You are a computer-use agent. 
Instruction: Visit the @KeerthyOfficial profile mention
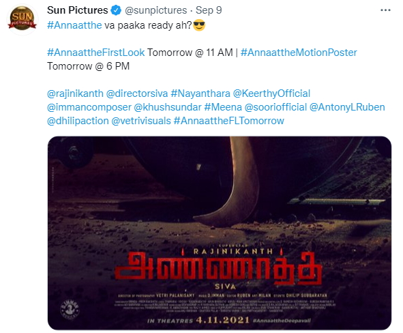click(271, 93)
